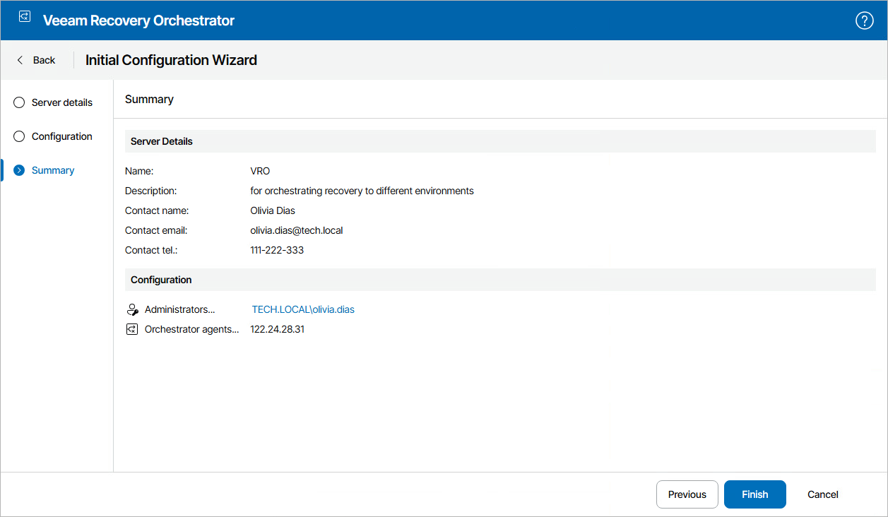
Task: Click the Administrators user-key icon
Action: click(x=132, y=309)
